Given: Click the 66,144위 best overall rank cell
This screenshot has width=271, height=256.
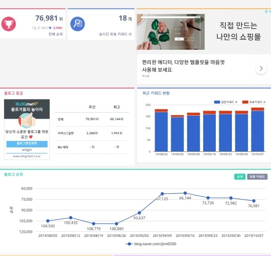Looking at the screenshot, I should [116, 119].
